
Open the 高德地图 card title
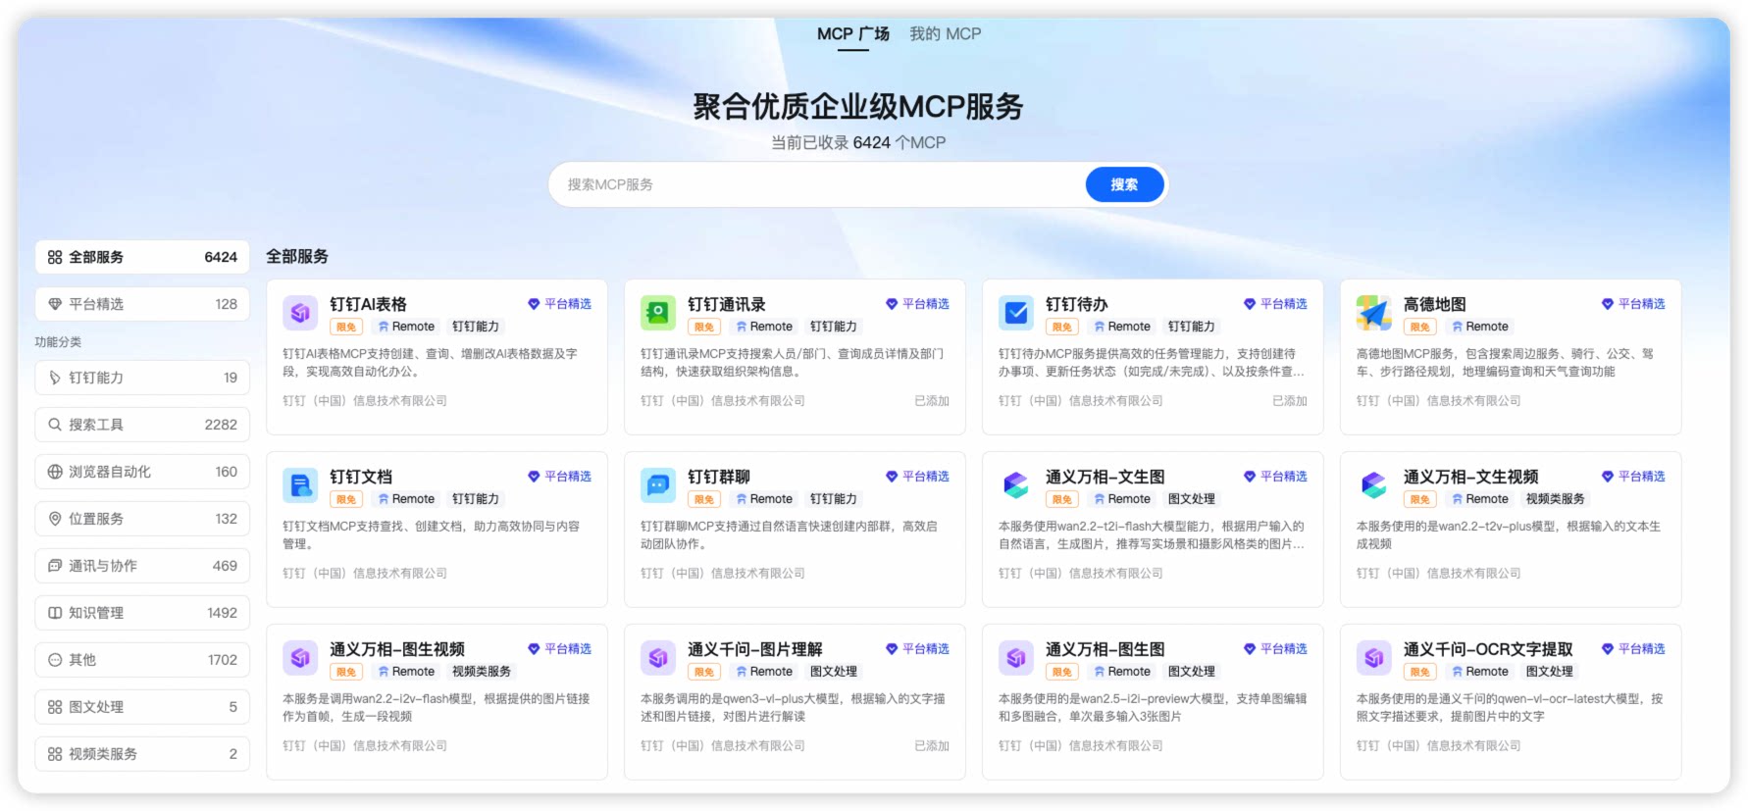1435,304
